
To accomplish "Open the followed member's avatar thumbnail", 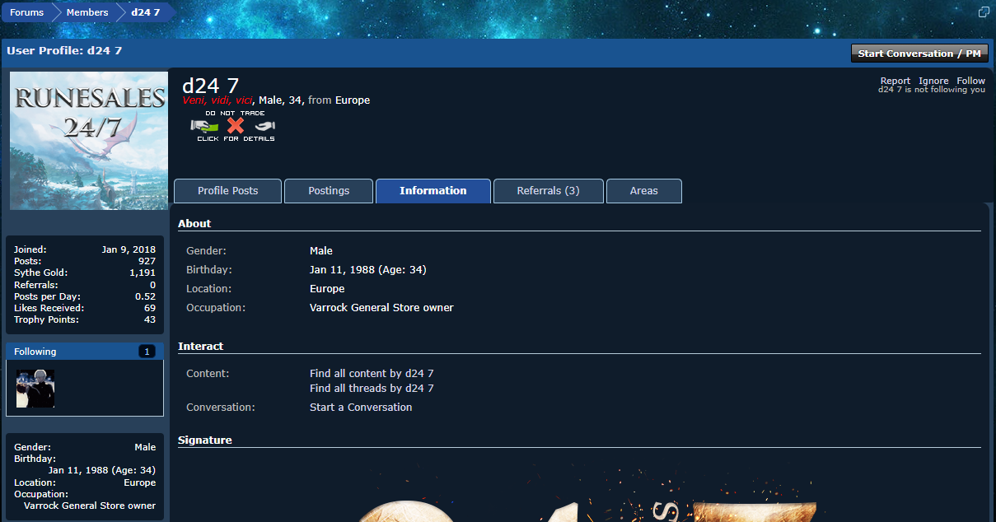I will [35, 389].
